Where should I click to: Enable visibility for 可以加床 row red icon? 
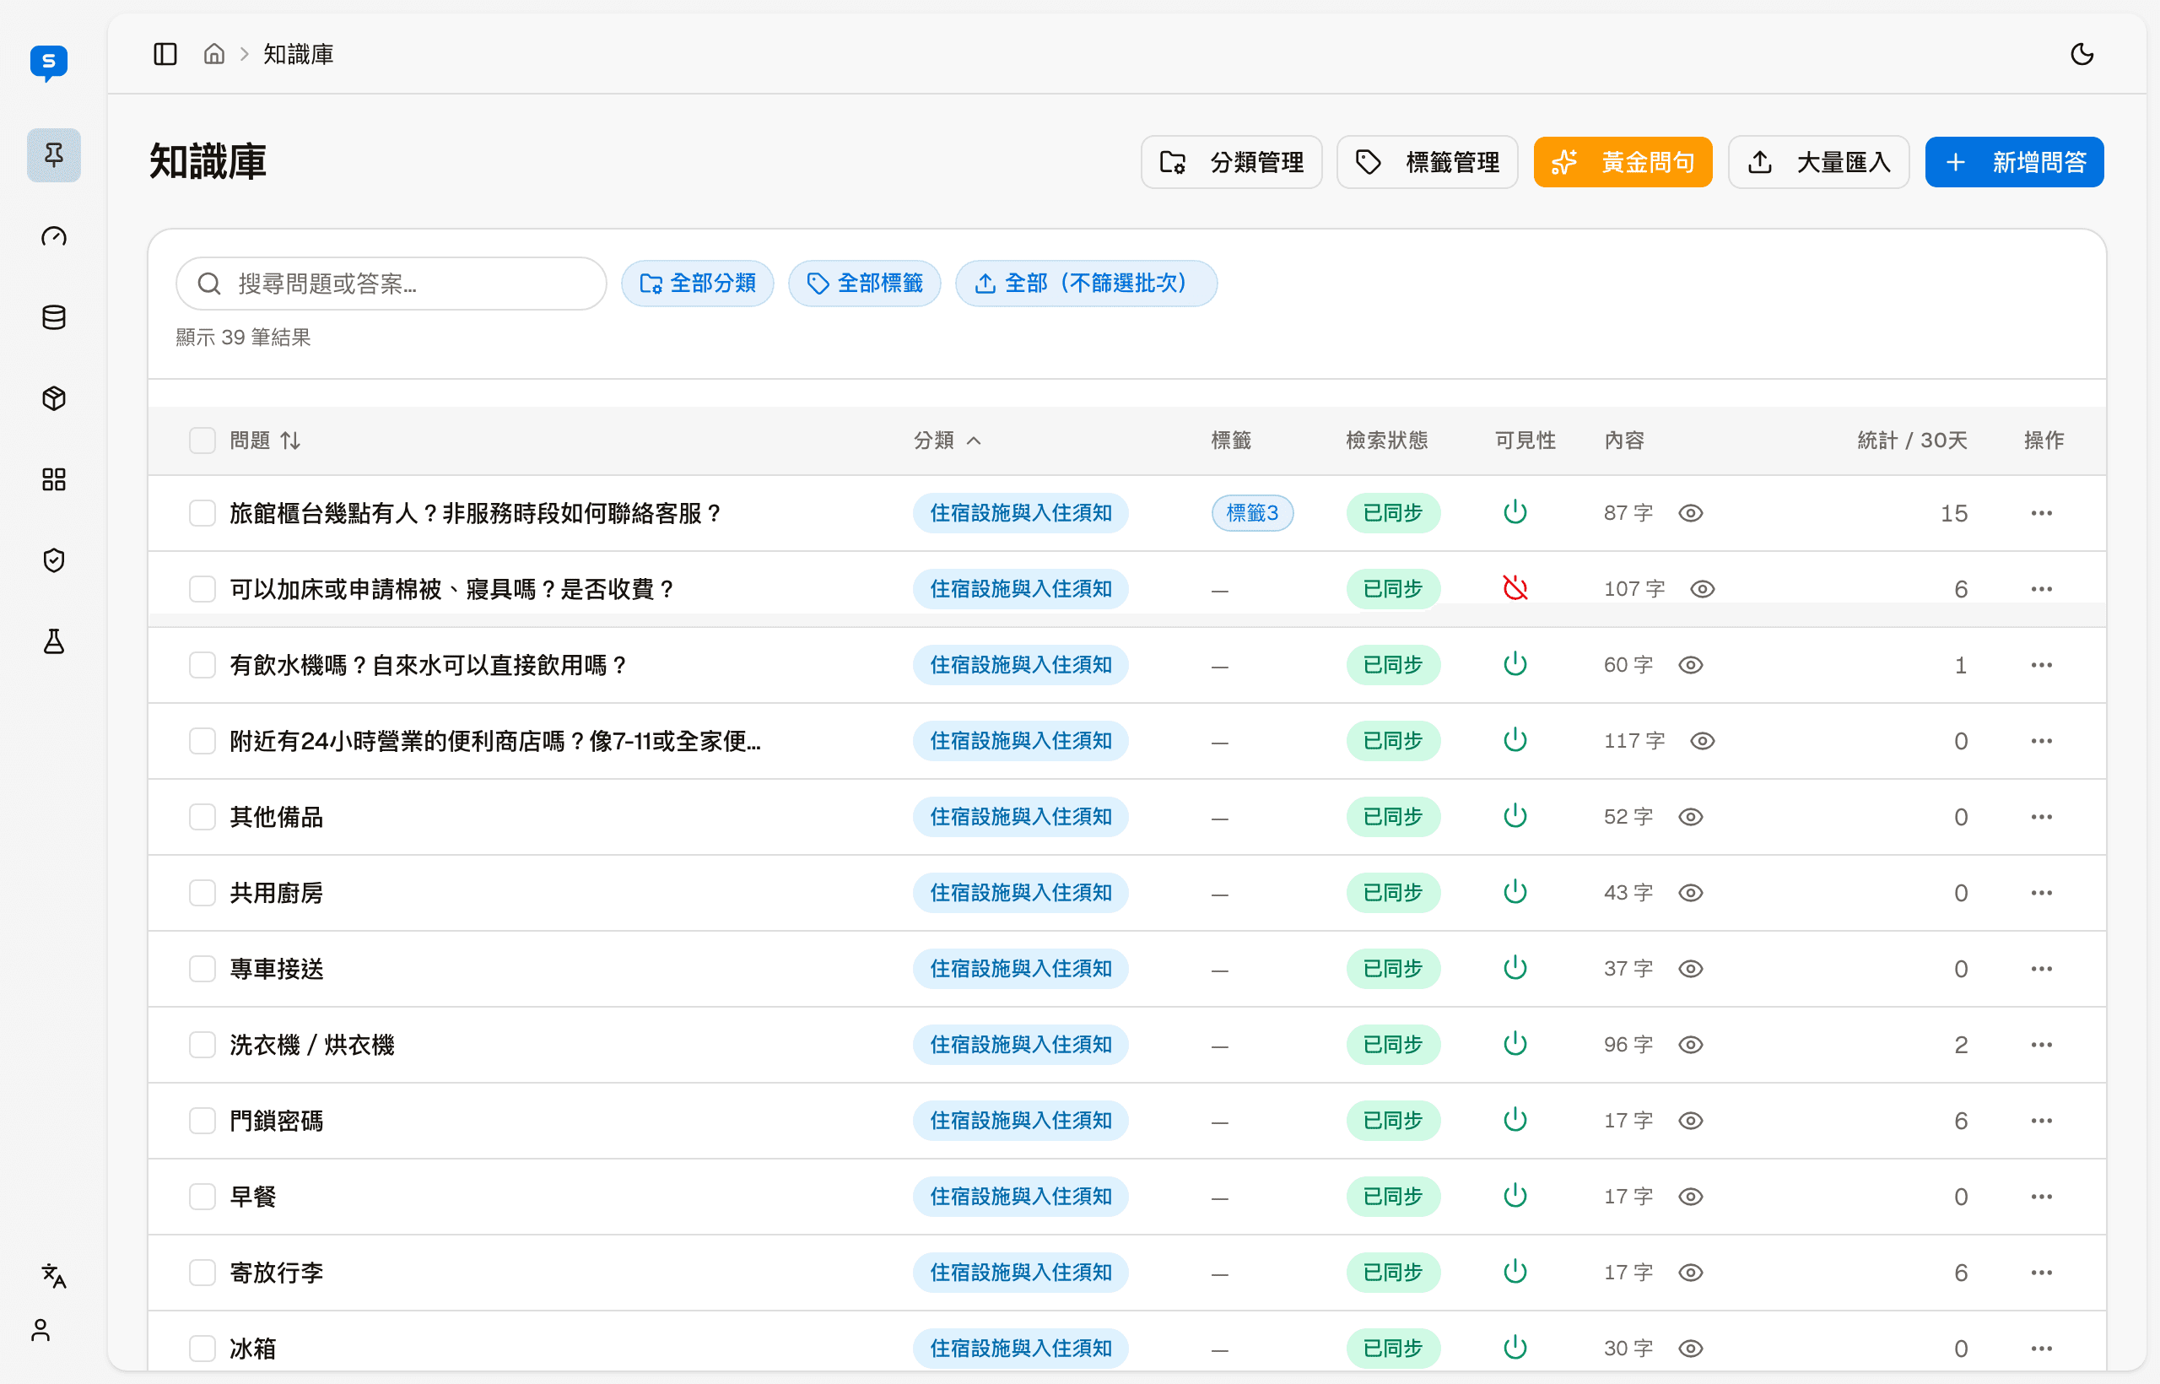tap(1515, 589)
